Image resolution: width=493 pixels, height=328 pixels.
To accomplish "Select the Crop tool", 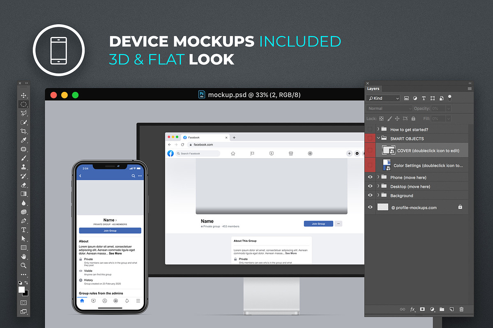I will (23, 131).
